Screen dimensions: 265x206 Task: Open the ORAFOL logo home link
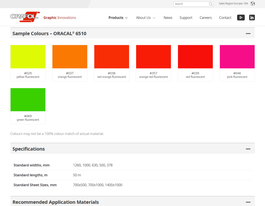(25, 17)
